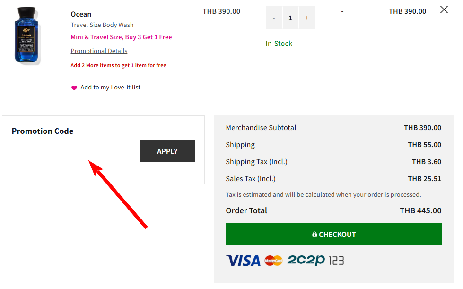Increase quantity with the plus button
The image size is (463, 289).
coord(307,18)
